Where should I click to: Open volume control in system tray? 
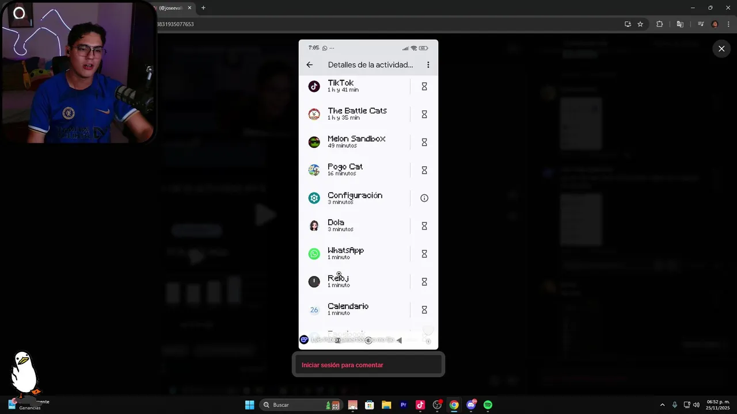coord(696,405)
